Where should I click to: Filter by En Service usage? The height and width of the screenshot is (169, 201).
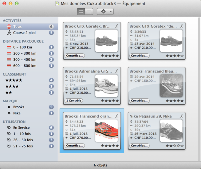(x=29, y=128)
